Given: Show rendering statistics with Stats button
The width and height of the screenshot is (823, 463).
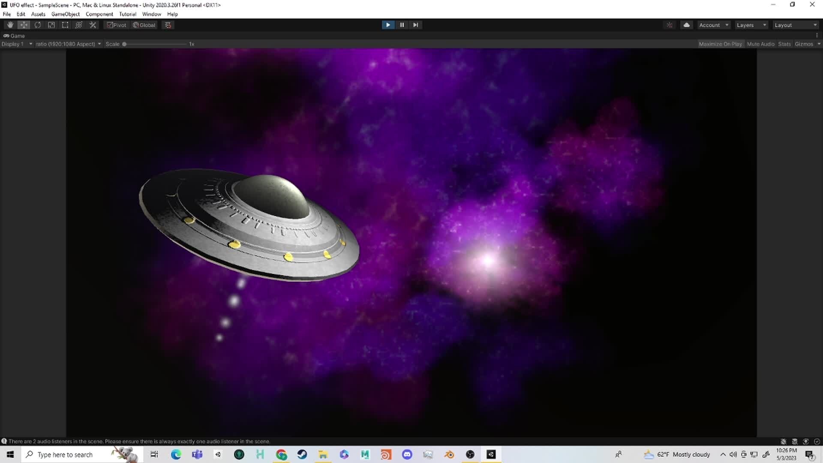Looking at the screenshot, I should click(784, 44).
